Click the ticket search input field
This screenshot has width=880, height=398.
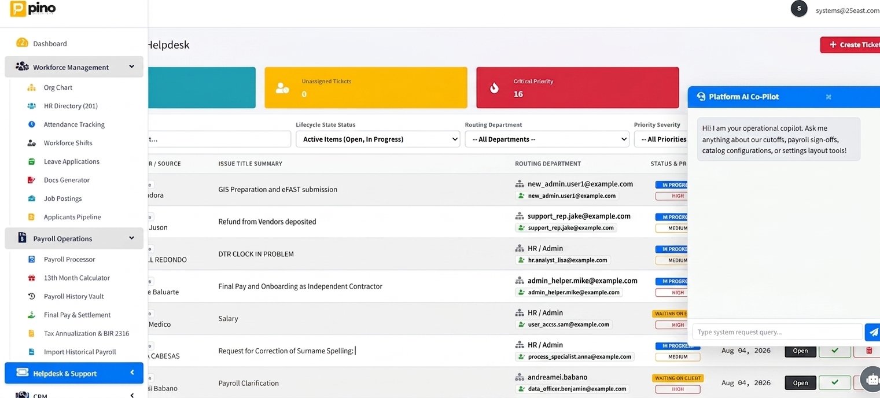pyautogui.click(x=219, y=139)
